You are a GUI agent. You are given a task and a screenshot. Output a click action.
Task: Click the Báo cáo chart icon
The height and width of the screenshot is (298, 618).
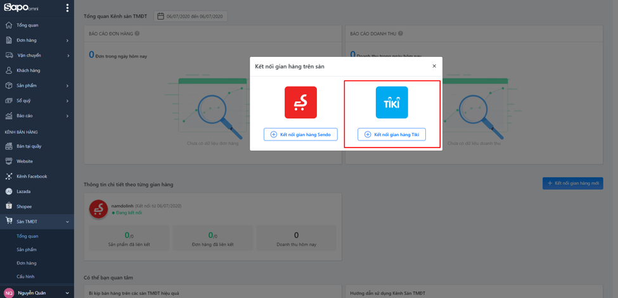pos(9,116)
